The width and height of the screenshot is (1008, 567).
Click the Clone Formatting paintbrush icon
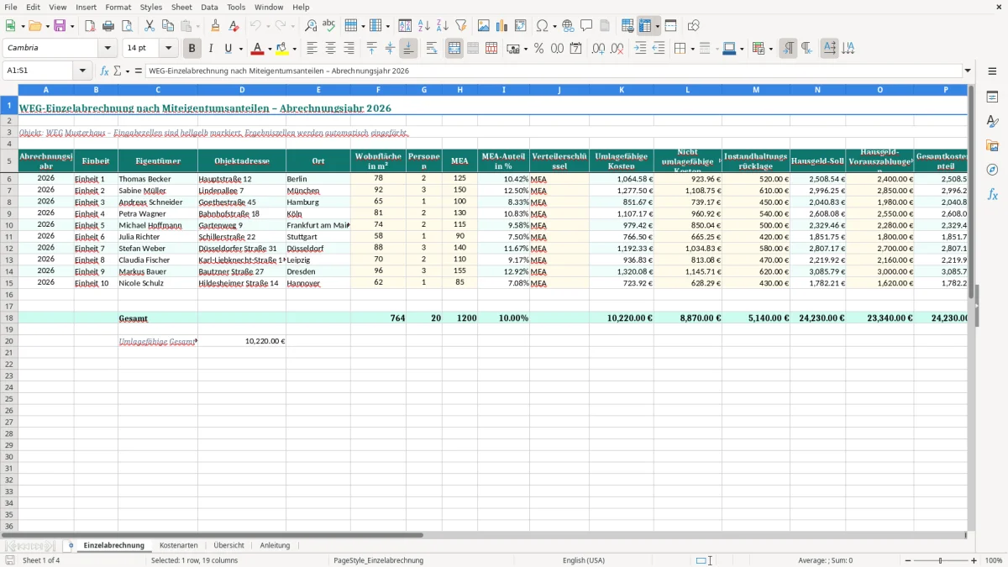[215, 26]
